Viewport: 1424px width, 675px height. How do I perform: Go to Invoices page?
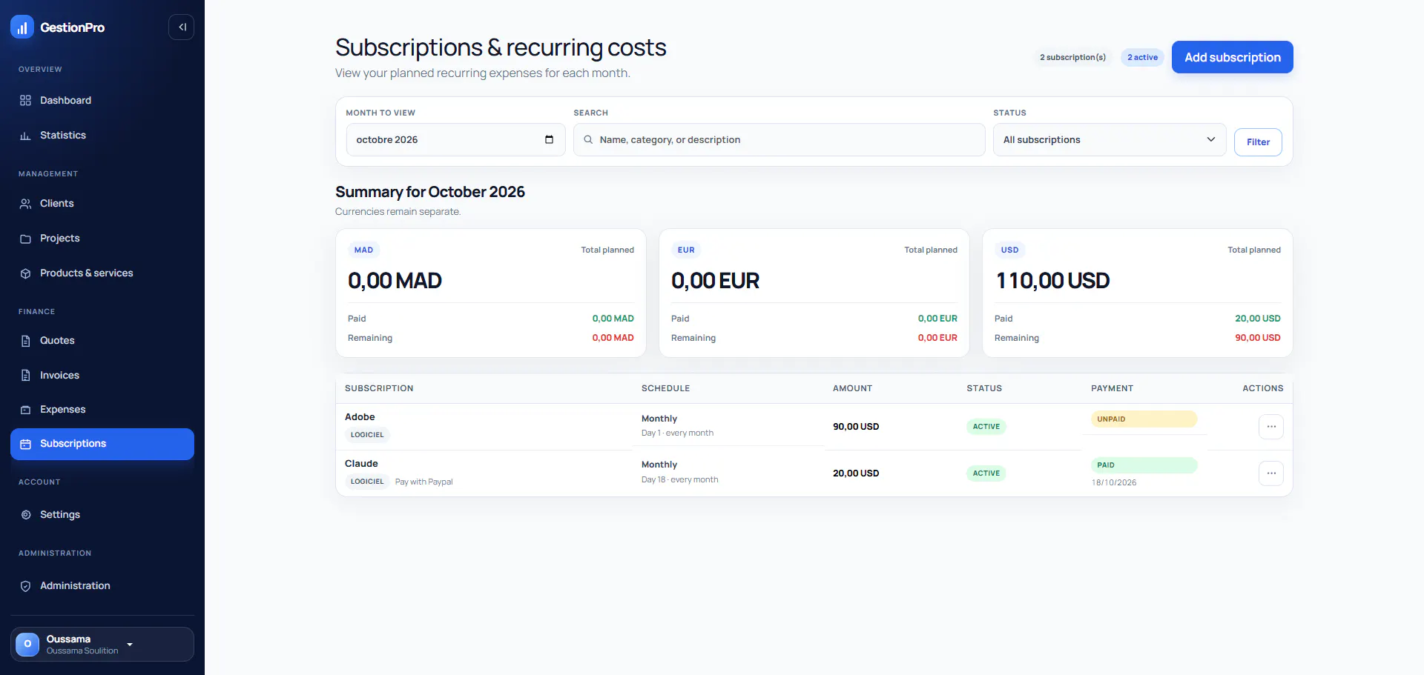click(x=102, y=376)
